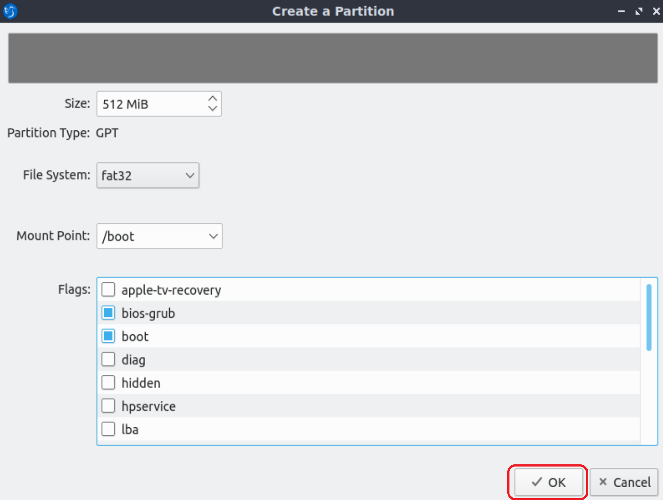Increase partition size with up stepper arrow
663x500 pixels.
tap(212, 99)
